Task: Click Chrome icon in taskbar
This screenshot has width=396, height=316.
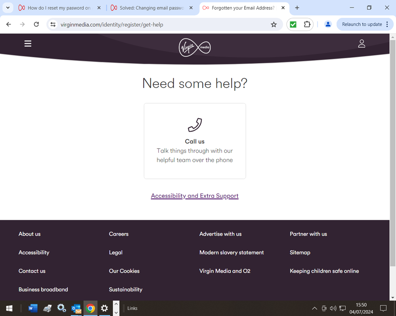Action: tap(90, 308)
